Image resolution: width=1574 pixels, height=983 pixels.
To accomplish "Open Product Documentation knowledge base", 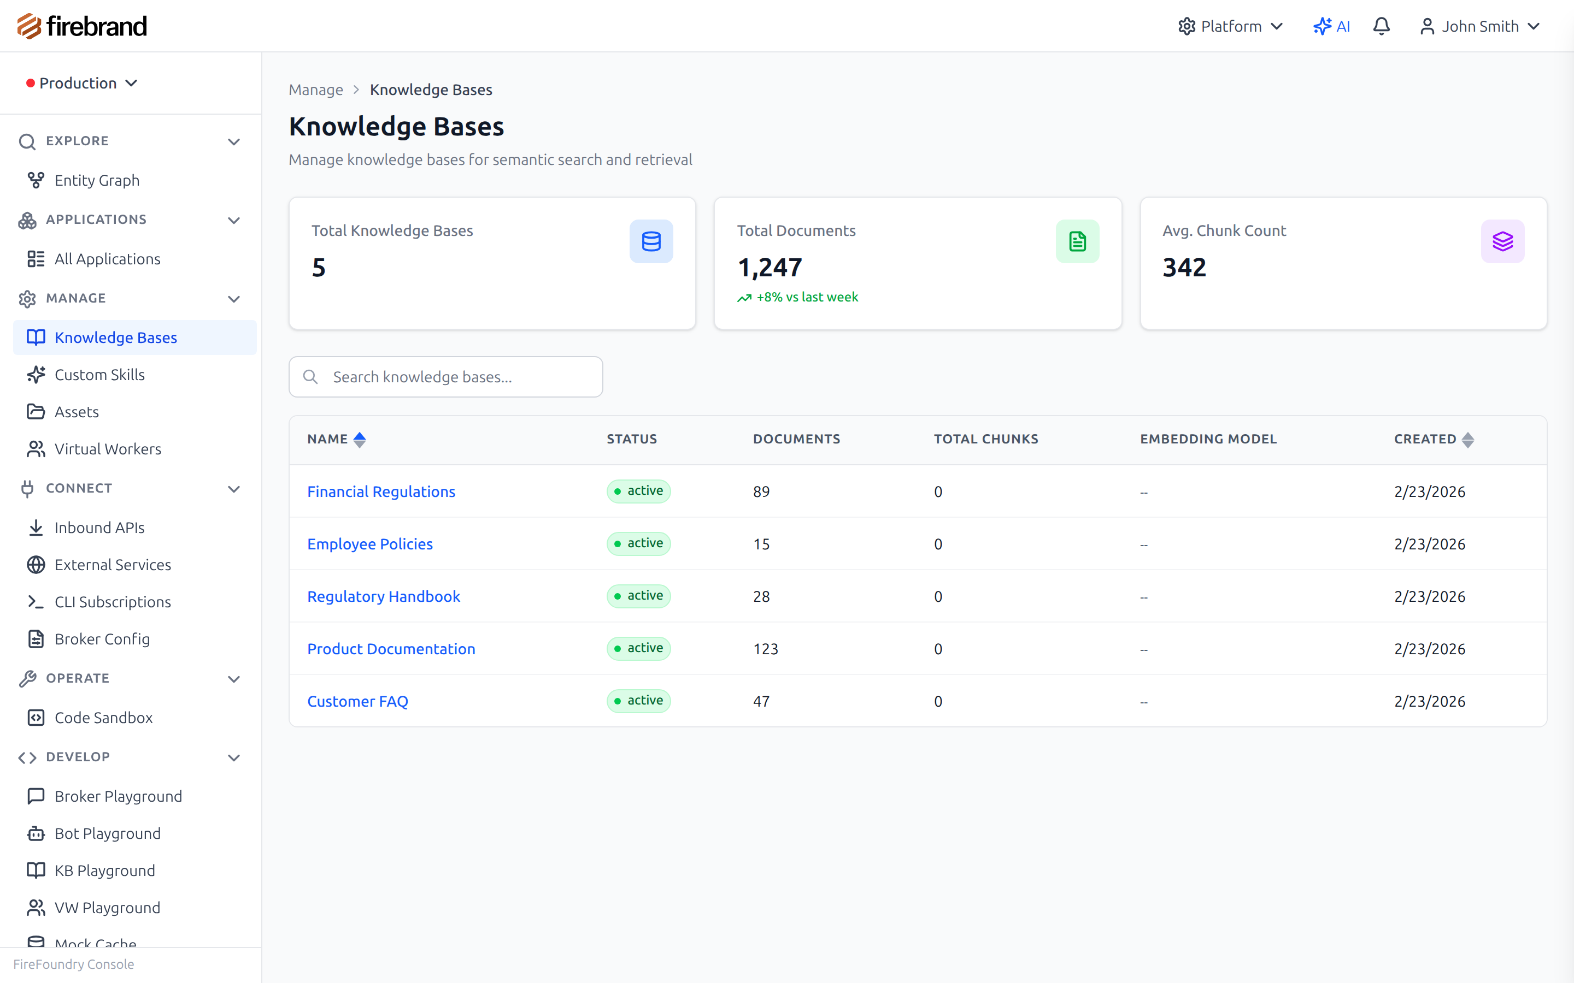I will [391, 648].
